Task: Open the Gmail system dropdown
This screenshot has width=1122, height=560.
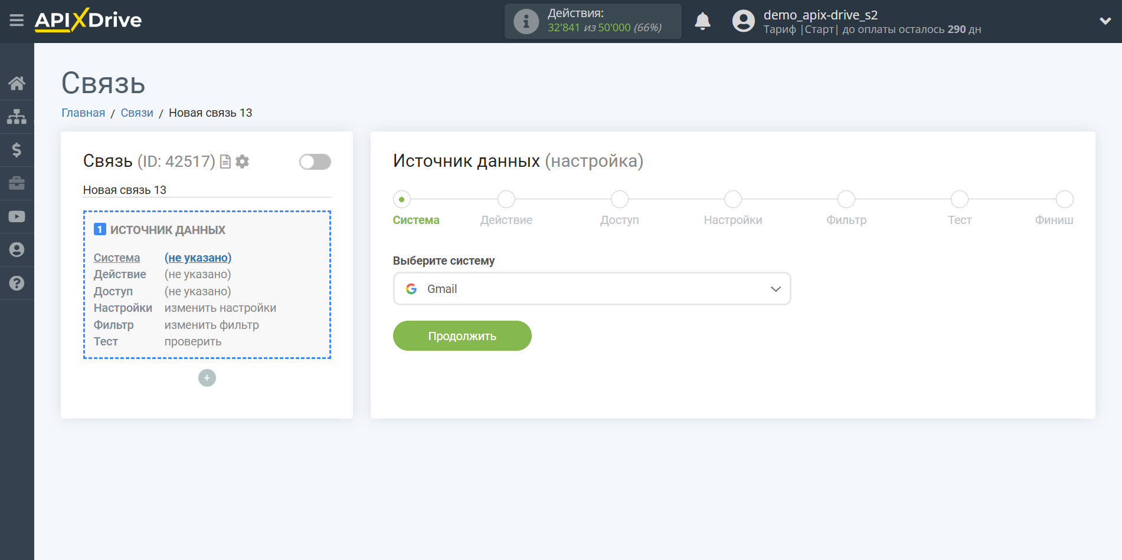Action: click(x=592, y=289)
